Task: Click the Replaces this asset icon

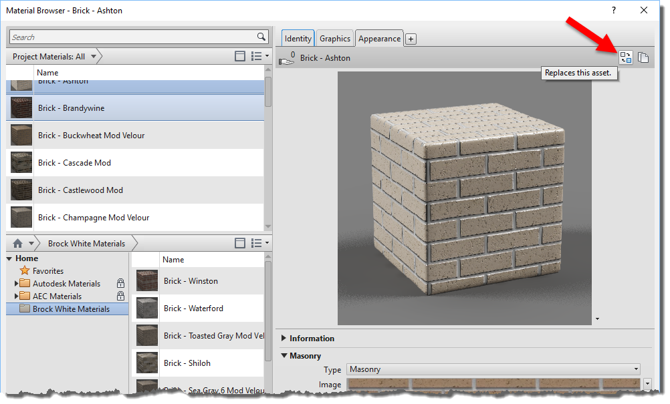Action: click(x=626, y=57)
